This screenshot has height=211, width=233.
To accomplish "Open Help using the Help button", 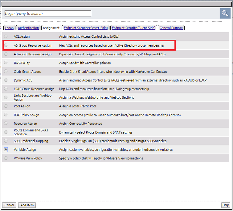I will [x=226, y=205].
